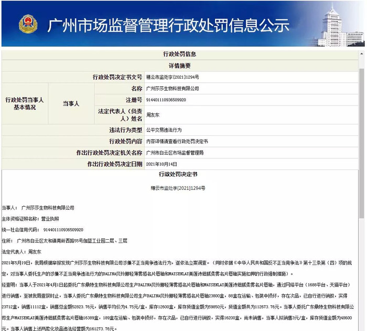Click the 行政处罚决定书 heading
The width and height of the screenshot is (367, 331).
(178, 174)
